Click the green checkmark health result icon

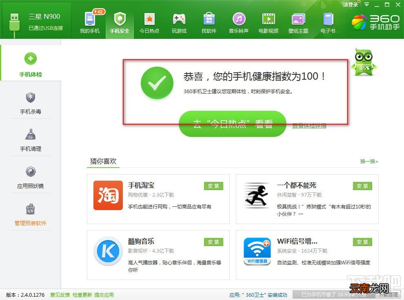pyautogui.click(x=157, y=83)
